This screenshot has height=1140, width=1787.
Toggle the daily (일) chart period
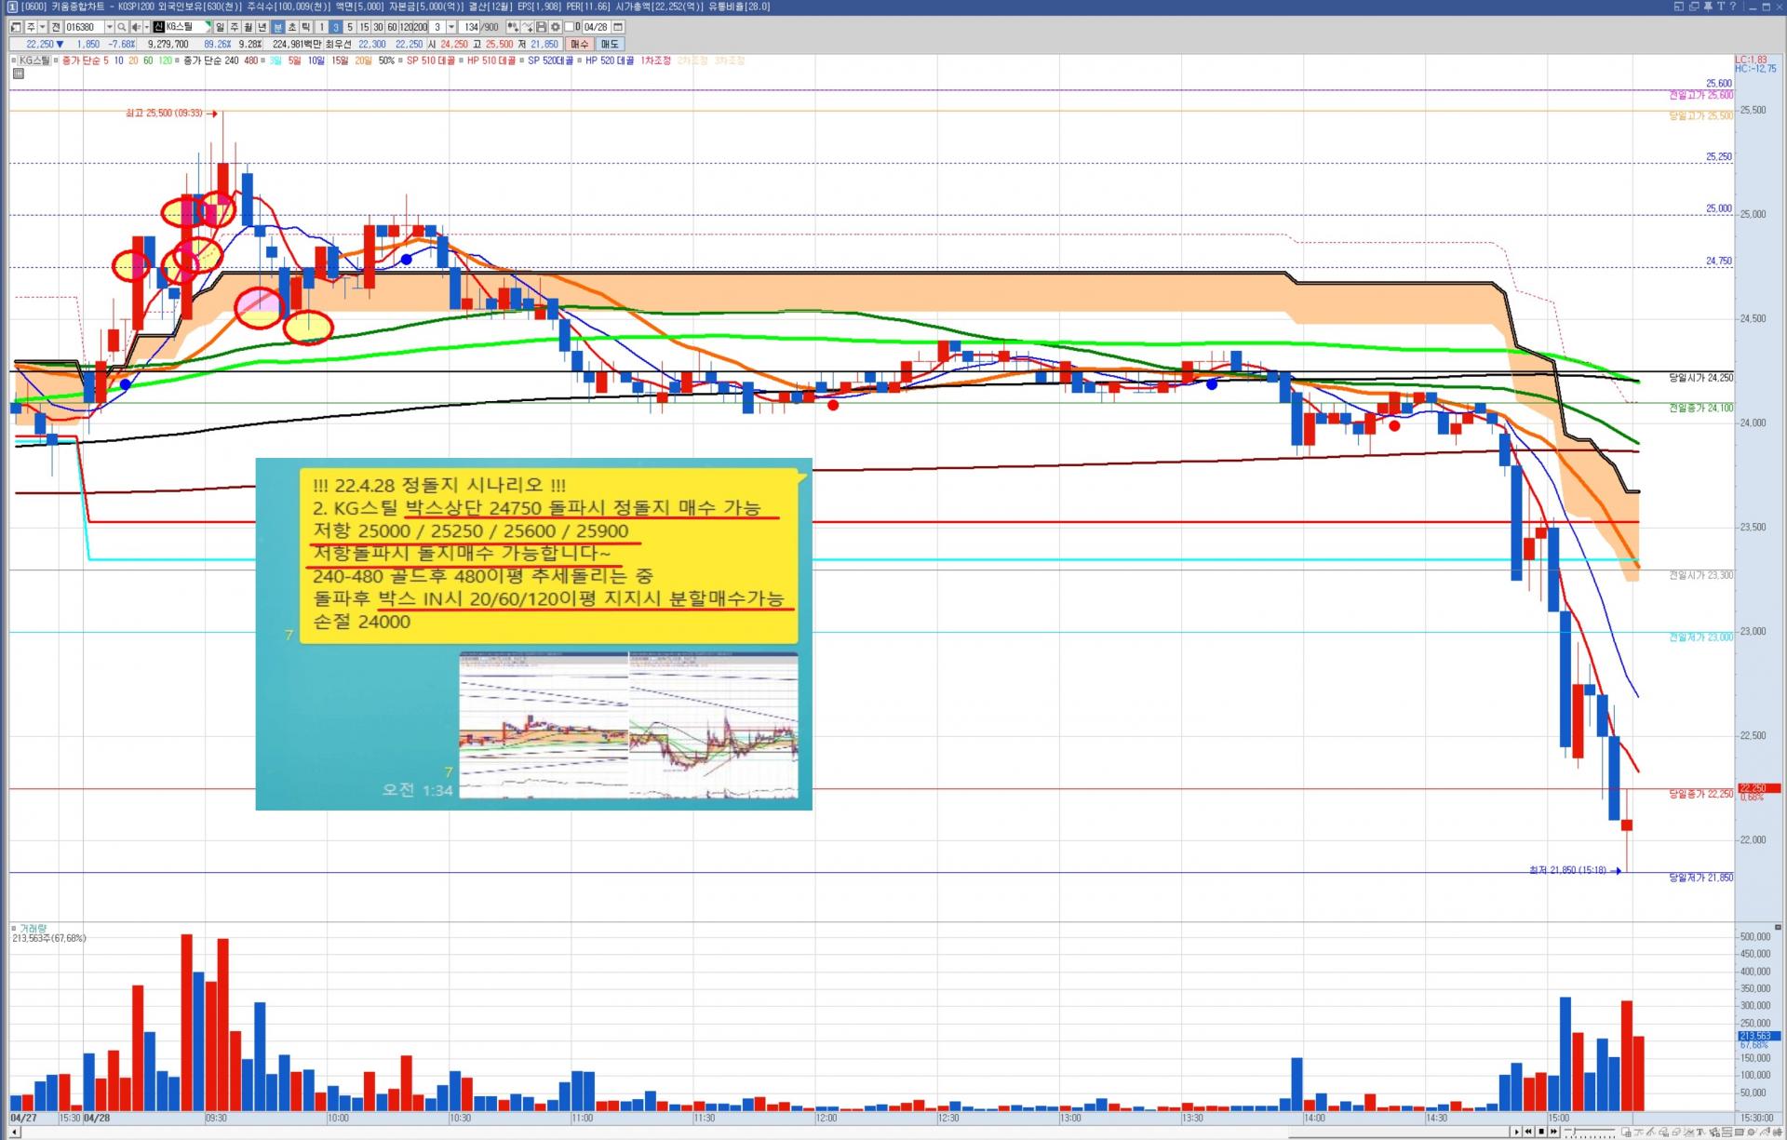click(x=220, y=27)
